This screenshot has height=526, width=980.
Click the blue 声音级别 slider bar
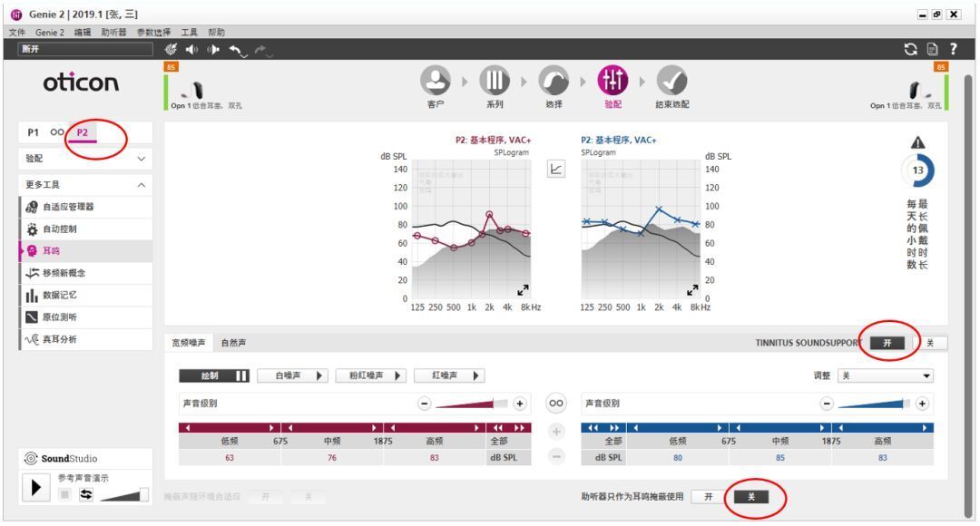tap(875, 404)
